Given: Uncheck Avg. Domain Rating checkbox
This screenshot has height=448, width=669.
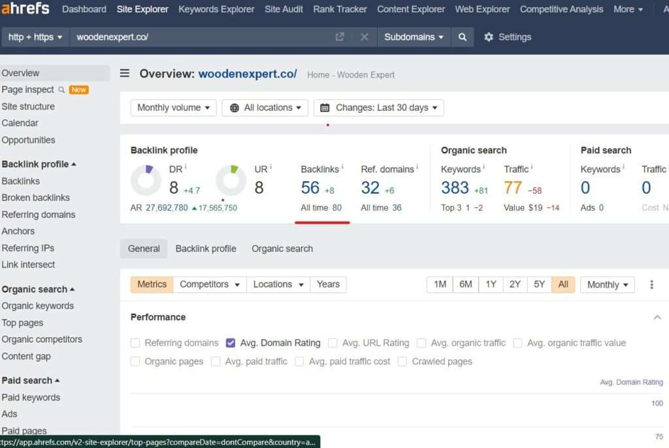Looking at the screenshot, I should click(x=231, y=343).
